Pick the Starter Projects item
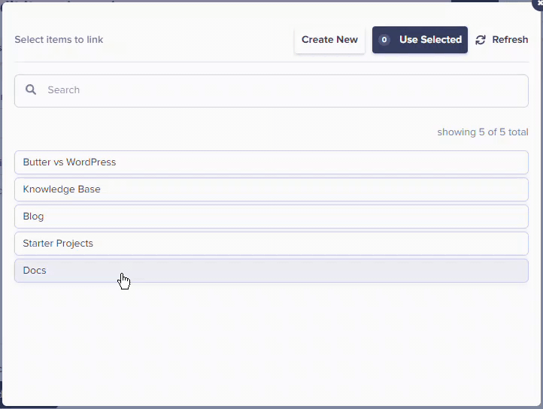This screenshot has height=409, width=543. pos(271,244)
